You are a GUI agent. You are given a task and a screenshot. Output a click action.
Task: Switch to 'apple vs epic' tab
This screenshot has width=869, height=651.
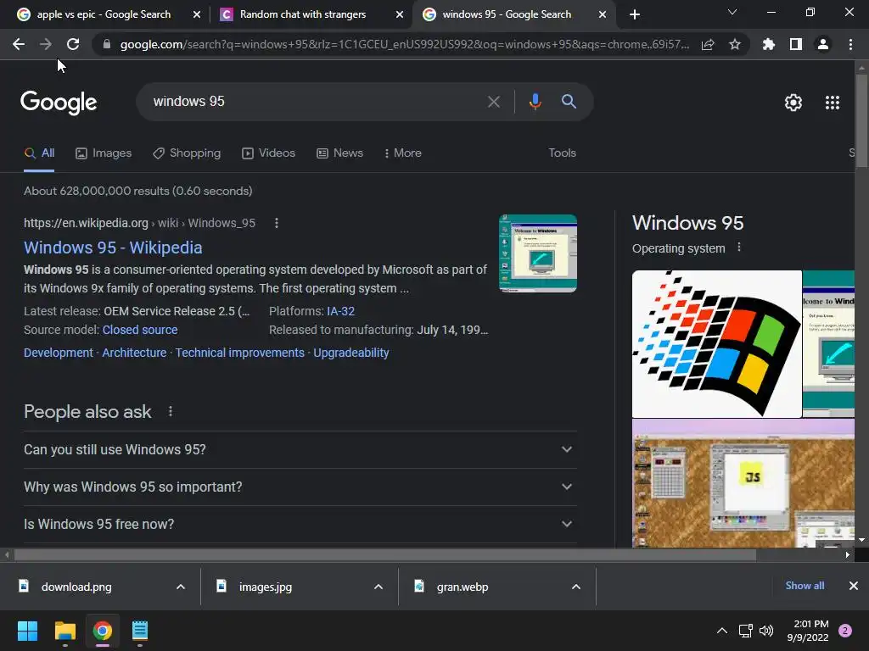[x=104, y=14]
